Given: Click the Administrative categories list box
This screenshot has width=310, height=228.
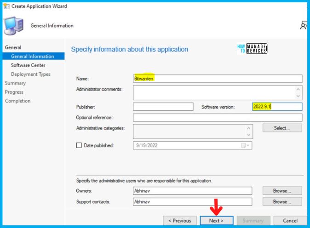Looking at the screenshot, I should (193, 131).
